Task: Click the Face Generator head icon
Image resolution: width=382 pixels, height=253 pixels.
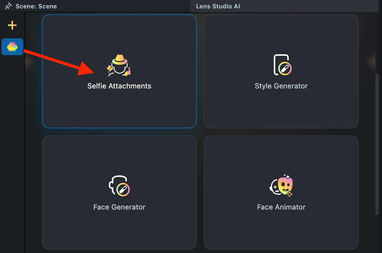Action: (119, 186)
